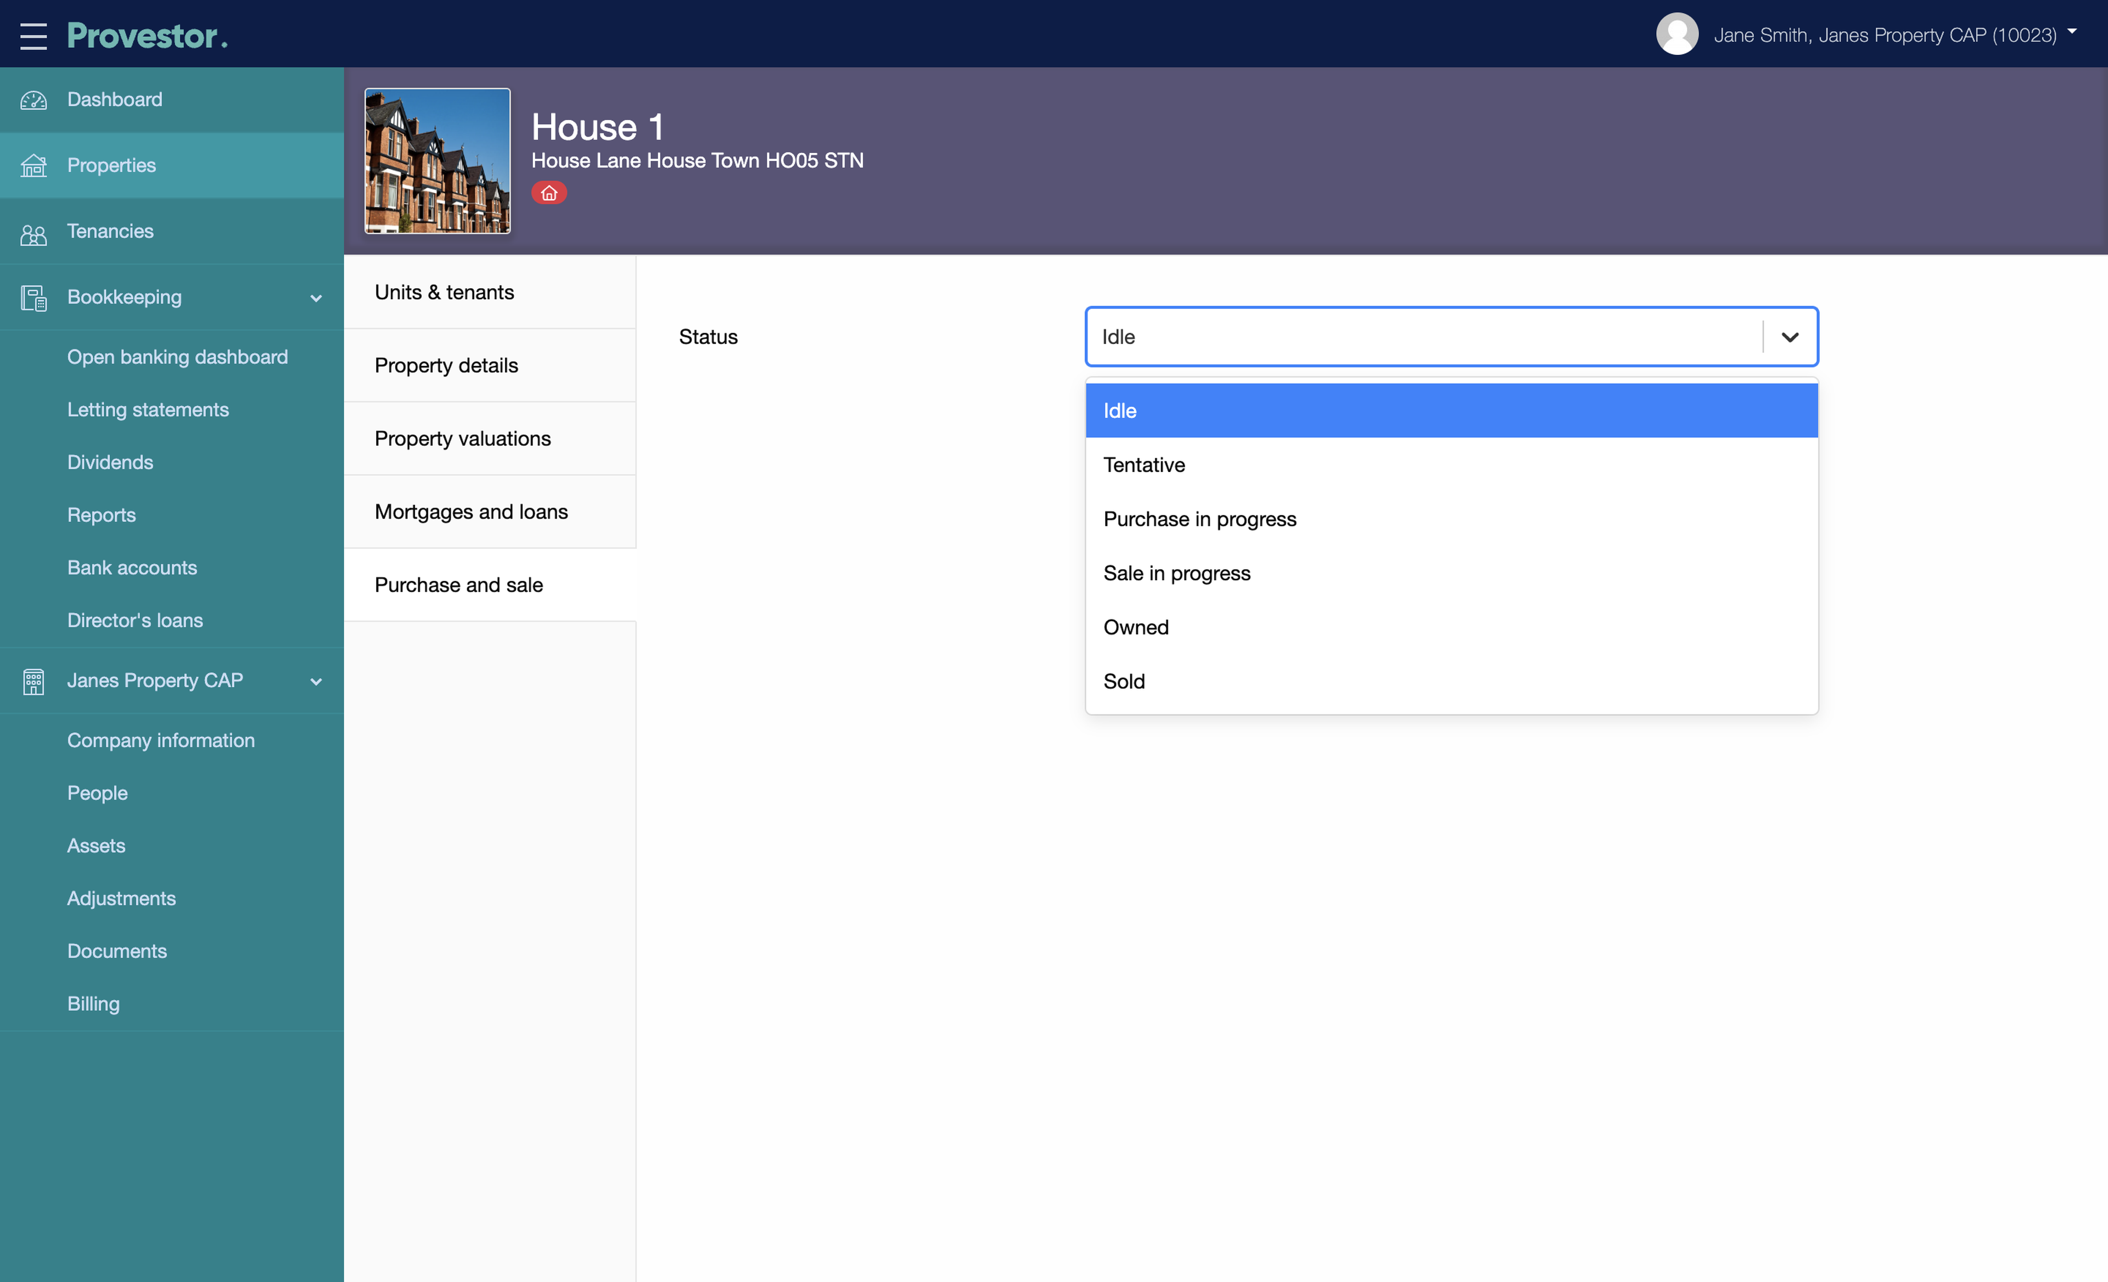Screen dimensions: 2108x1282
Task: Open Company information page
Action: tap(161, 740)
